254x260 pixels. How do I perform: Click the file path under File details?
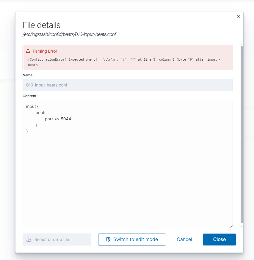click(69, 34)
